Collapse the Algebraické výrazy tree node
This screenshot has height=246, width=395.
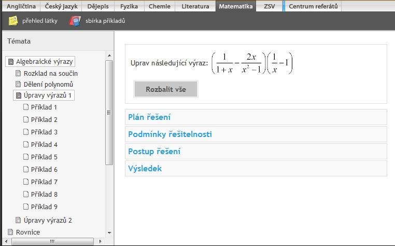(x=10, y=62)
